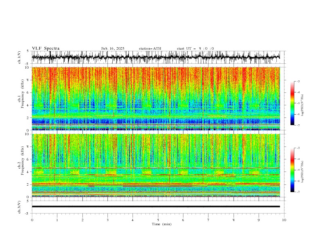Click "-7" tick on lower color bar

pyautogui.click(x=298, y=192)
